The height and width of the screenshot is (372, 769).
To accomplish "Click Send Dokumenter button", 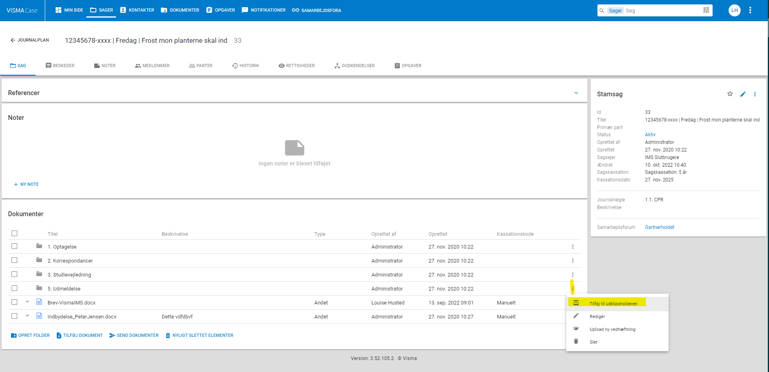I will [134, 336].
